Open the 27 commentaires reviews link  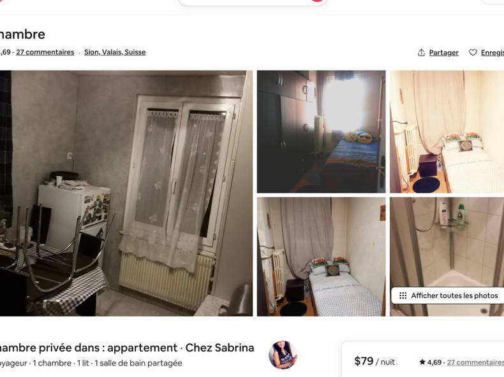click(x=45, y=52)
